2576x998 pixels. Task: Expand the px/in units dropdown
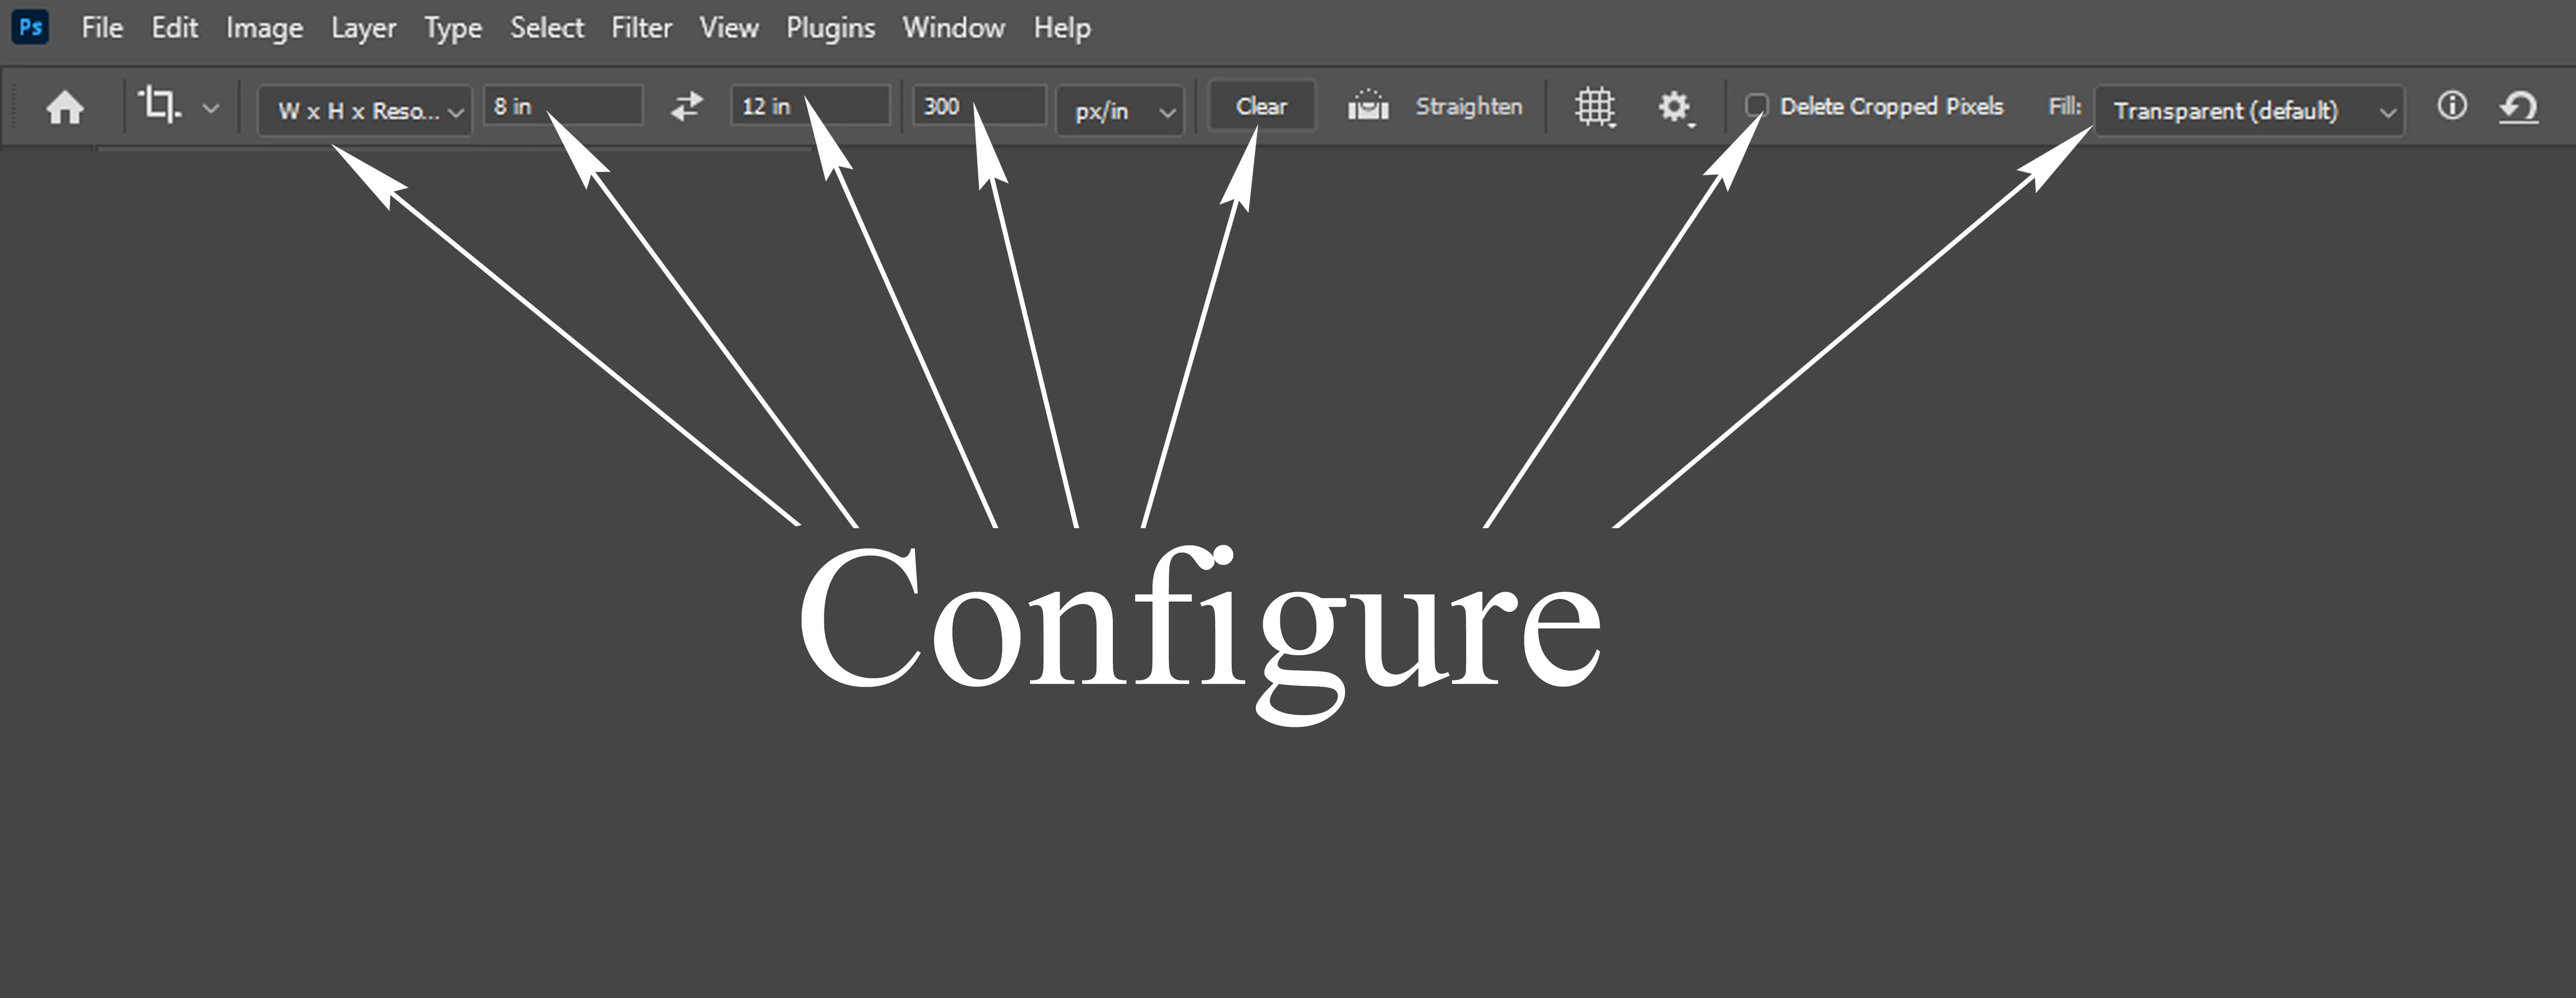1120,111
